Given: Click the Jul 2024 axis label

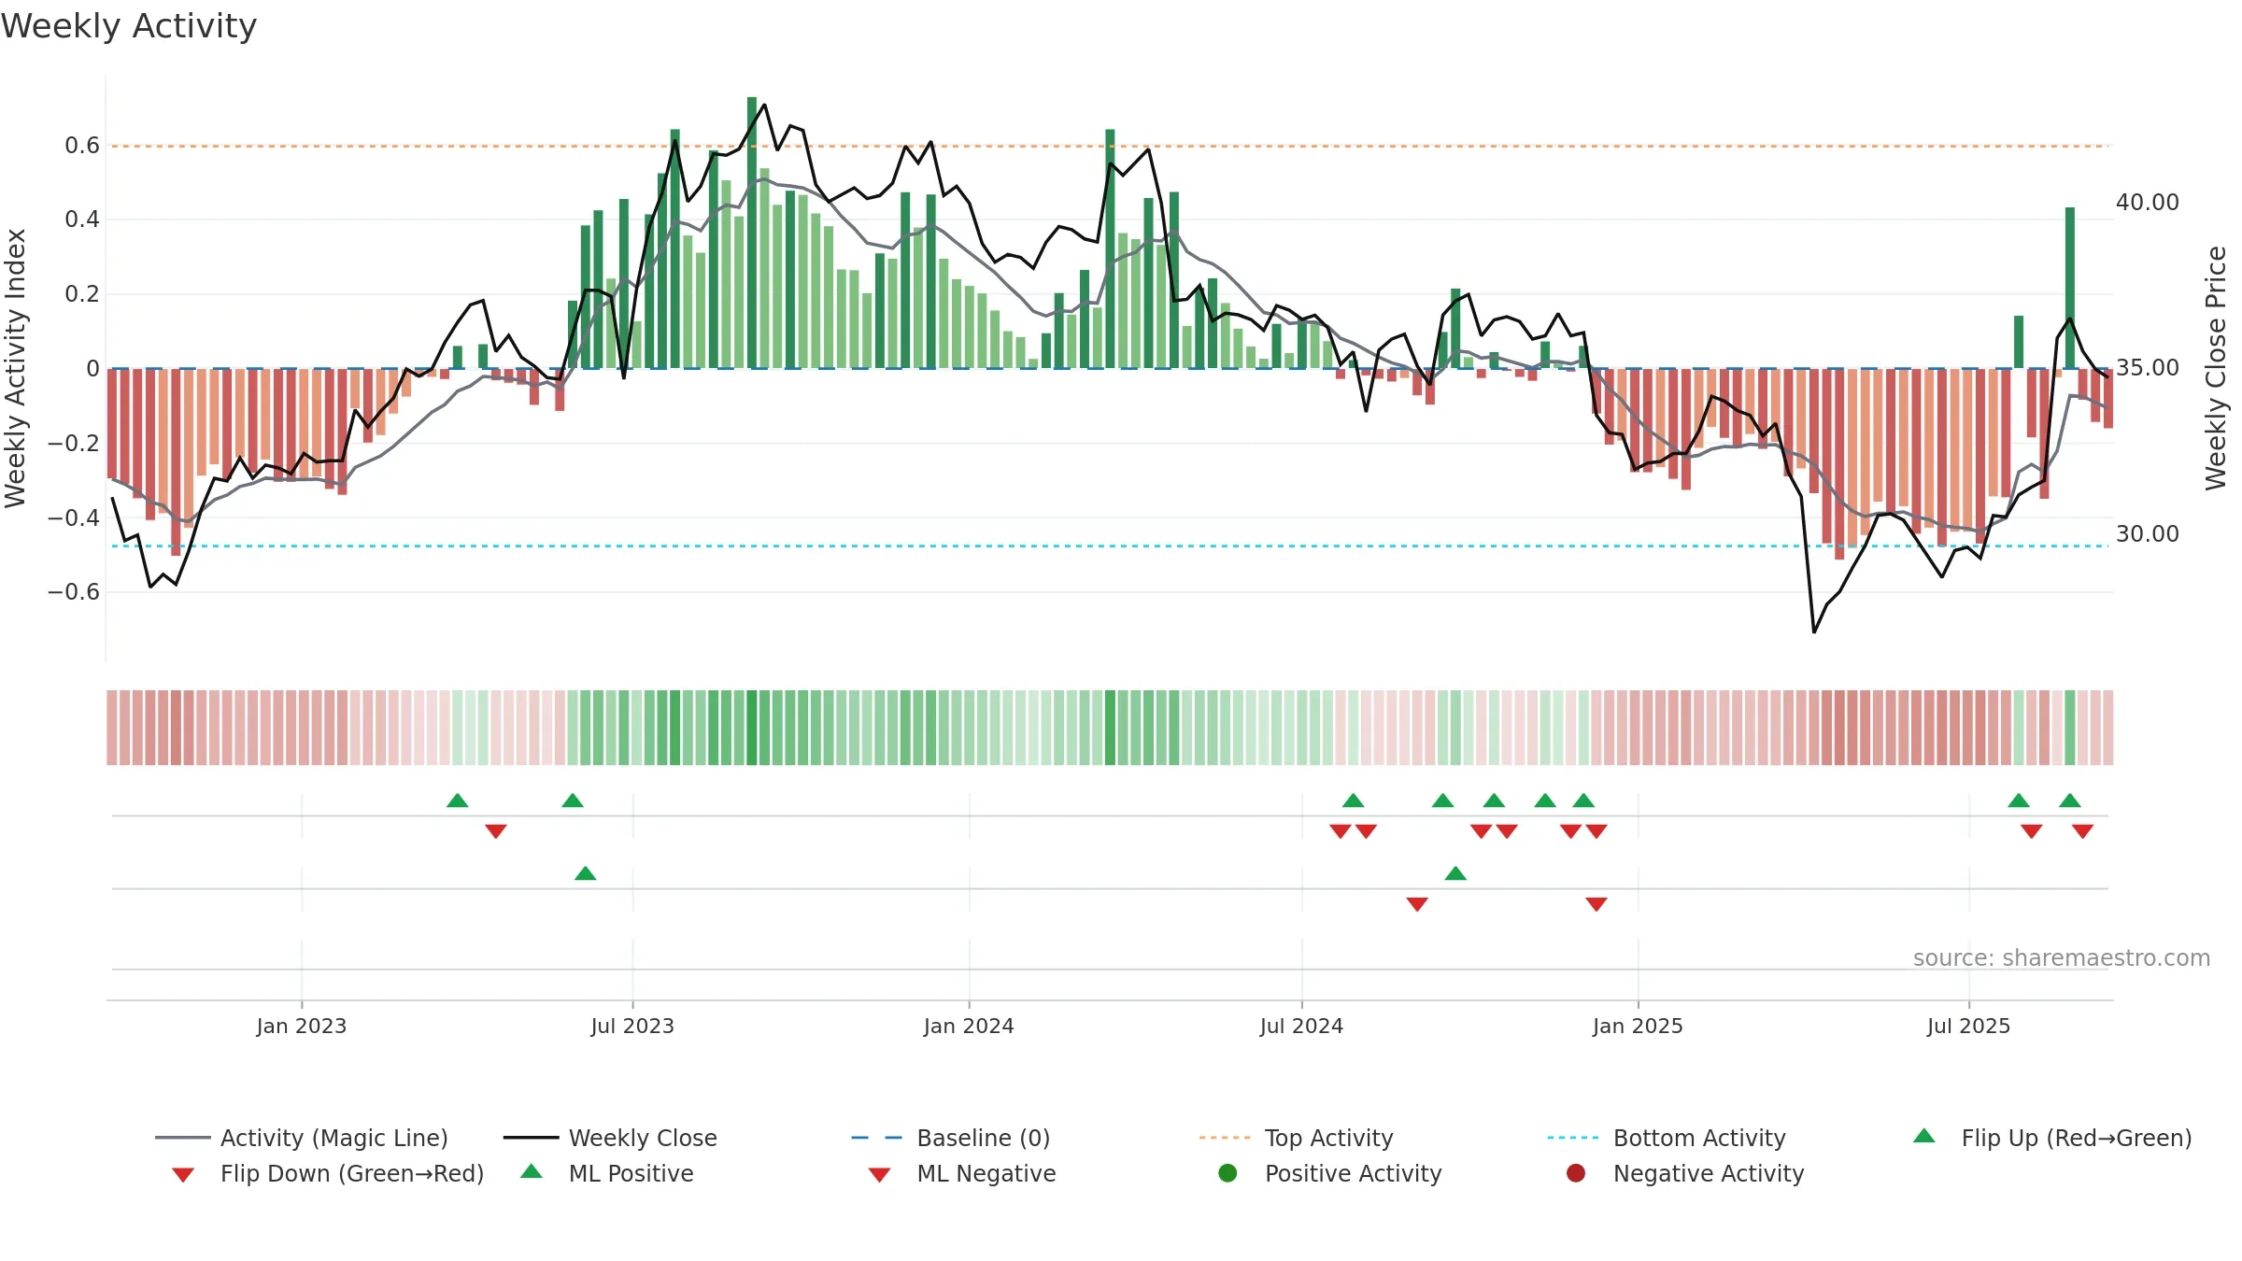Looking at the screenshot, I should click(x=1301, y=1026).
